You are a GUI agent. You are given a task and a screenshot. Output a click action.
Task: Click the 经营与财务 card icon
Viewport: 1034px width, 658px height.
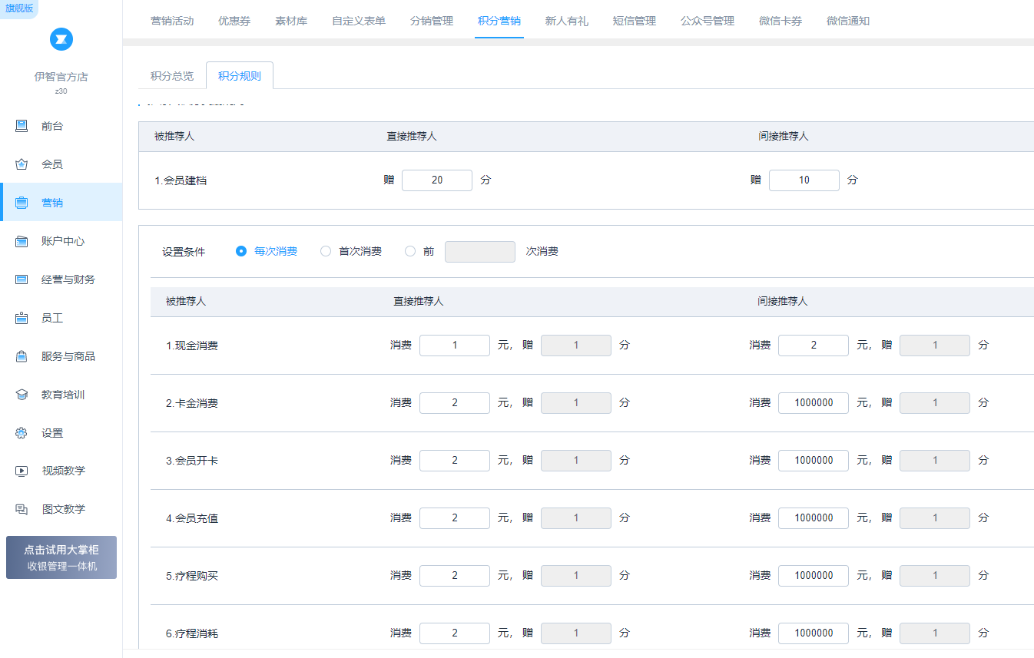tap(22, 279)
